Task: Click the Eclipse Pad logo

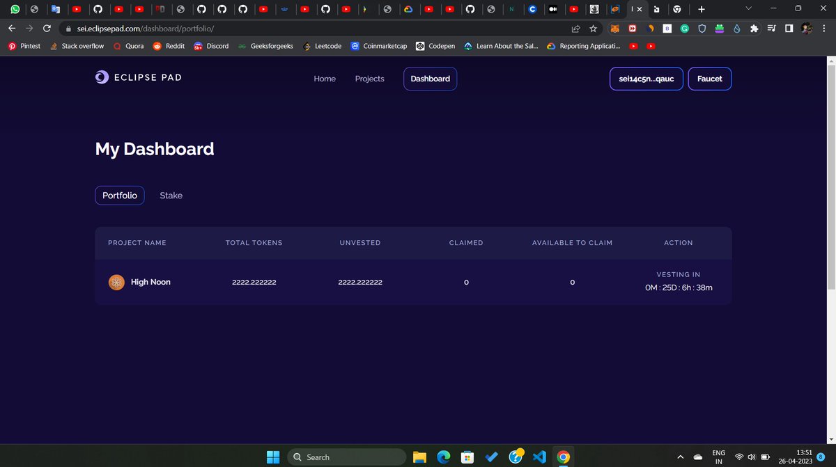Action: [139, 78]
